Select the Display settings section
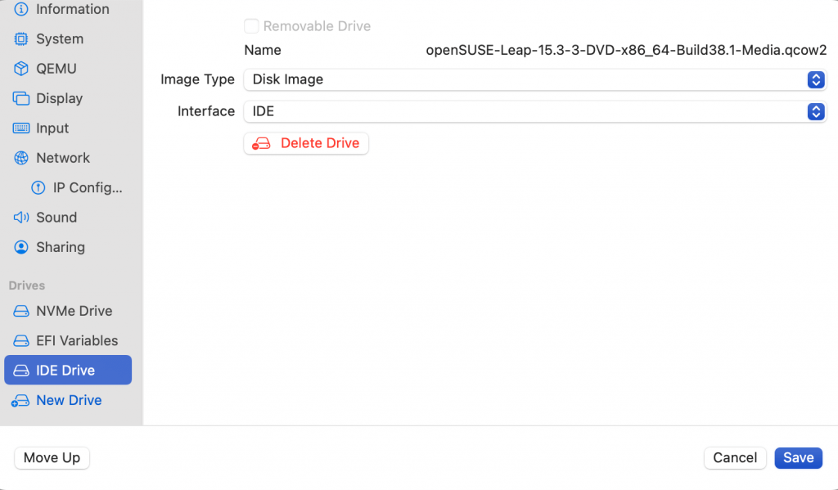This screenshot has height=490, width=838. 68,98
